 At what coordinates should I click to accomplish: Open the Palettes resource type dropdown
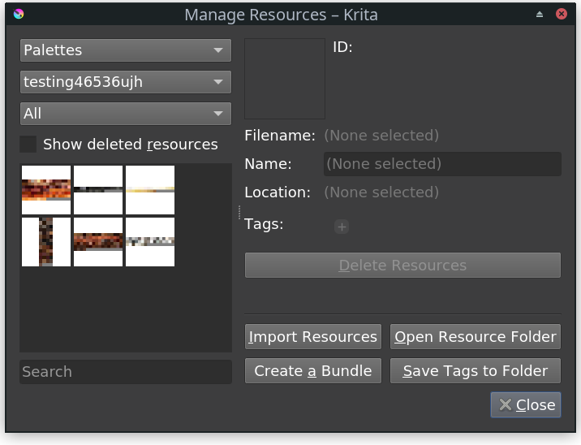pos(125,50)
